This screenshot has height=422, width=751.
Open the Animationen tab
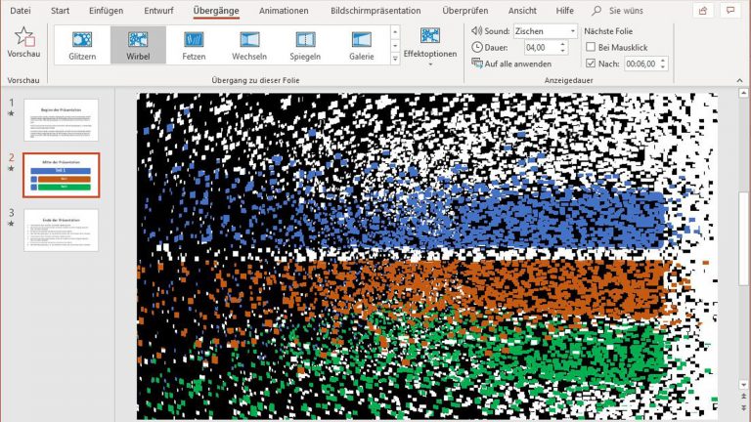coord(284,11)
